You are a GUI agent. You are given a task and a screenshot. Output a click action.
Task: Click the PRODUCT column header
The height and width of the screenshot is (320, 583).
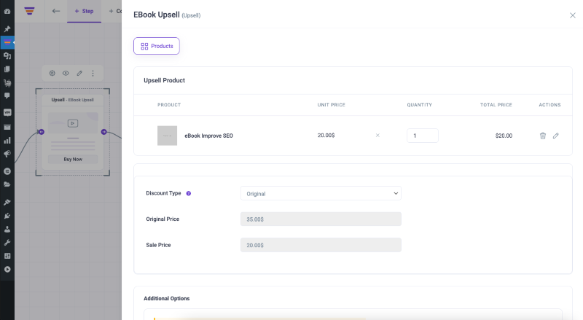click(x=169, y=105)
